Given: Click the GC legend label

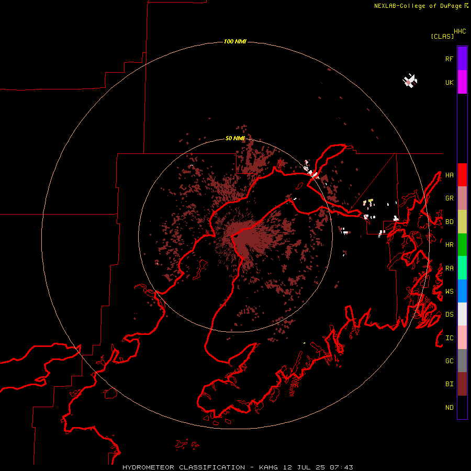Looking at the screenshot, I should pyautogui.click(x=449, y=361).
